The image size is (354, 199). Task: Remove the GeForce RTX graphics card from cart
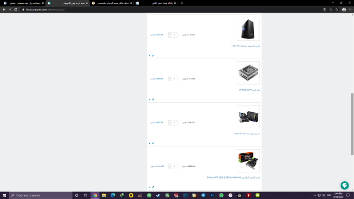(149, 187)
